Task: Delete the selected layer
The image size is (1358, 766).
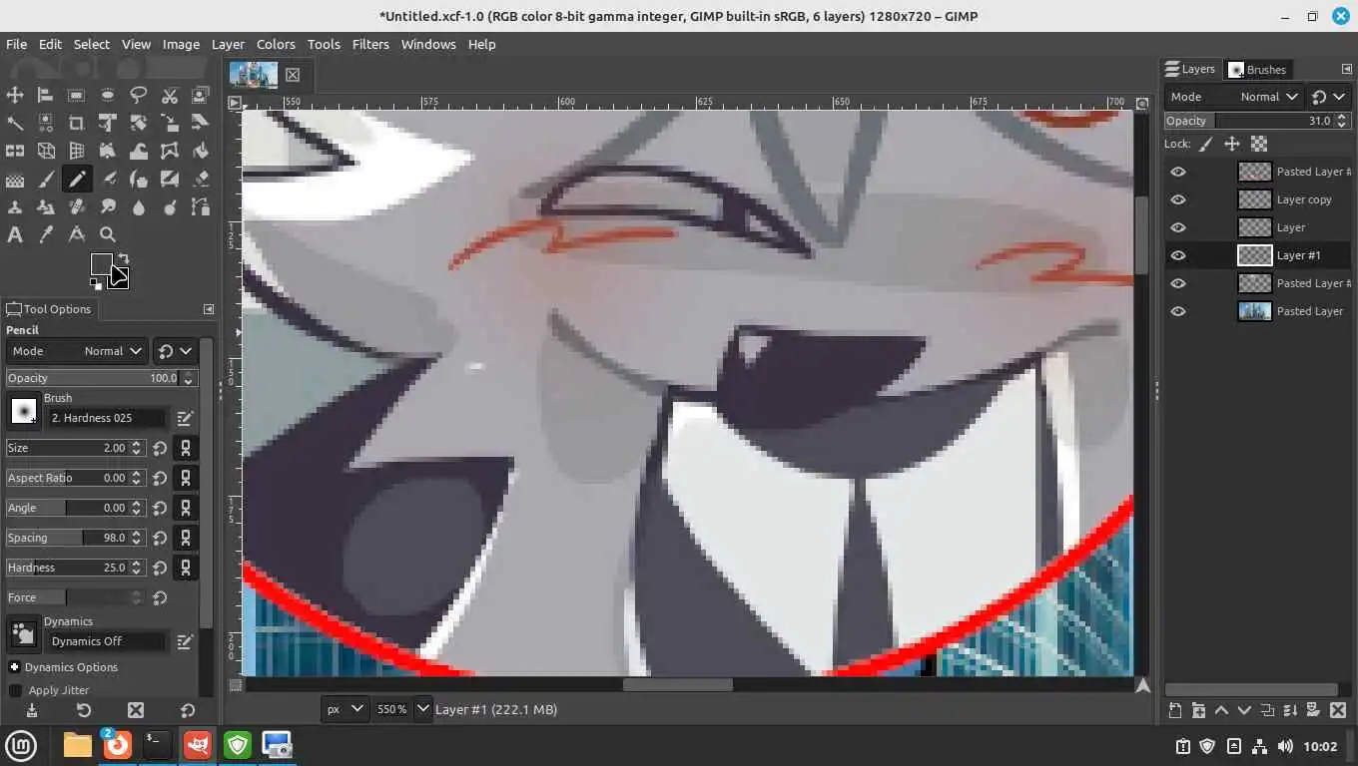Action: pos(1336,710)
